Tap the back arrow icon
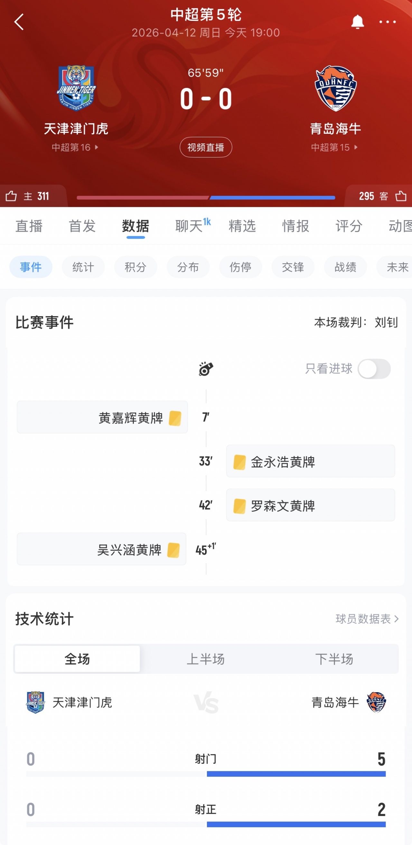 [x=19, y=22]
